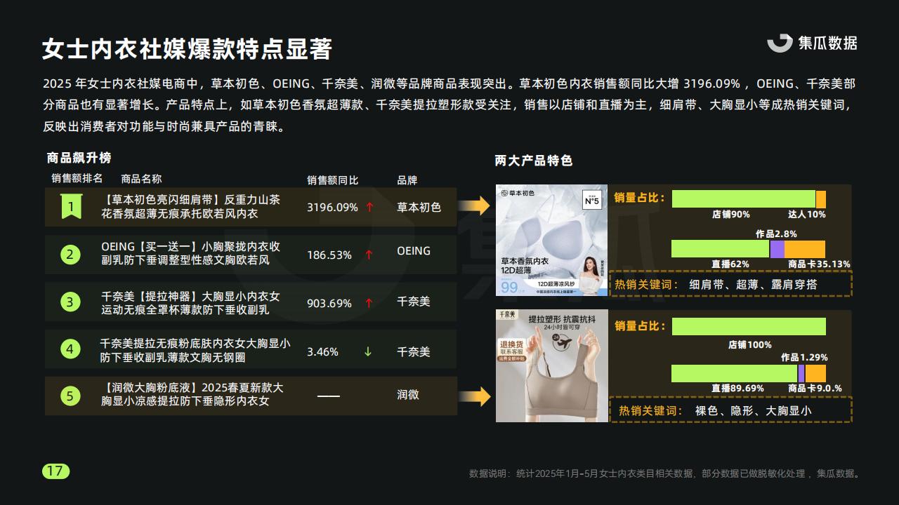899x505 pixels.
Task: Click orange arrow pointing to 千奈美 product image
Action: [x=474, y=396]
